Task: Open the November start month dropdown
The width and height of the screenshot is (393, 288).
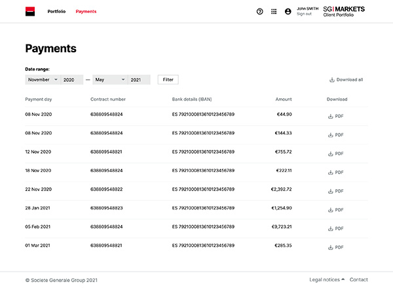Action: coord(43,80)
